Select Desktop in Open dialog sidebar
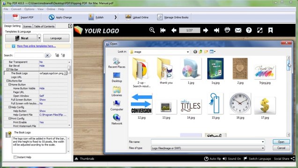 tap(117, 77)
